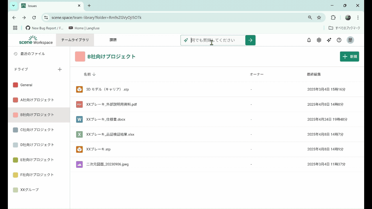The width and height of the screenshot is (372, 209).
Task: Submit query with the arrow button
Action: [x=250, y=40]
